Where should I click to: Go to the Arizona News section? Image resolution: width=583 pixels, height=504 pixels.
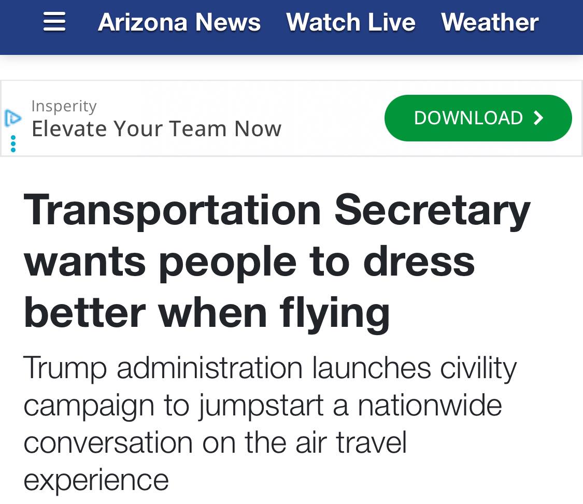click(x=179, y=22)
